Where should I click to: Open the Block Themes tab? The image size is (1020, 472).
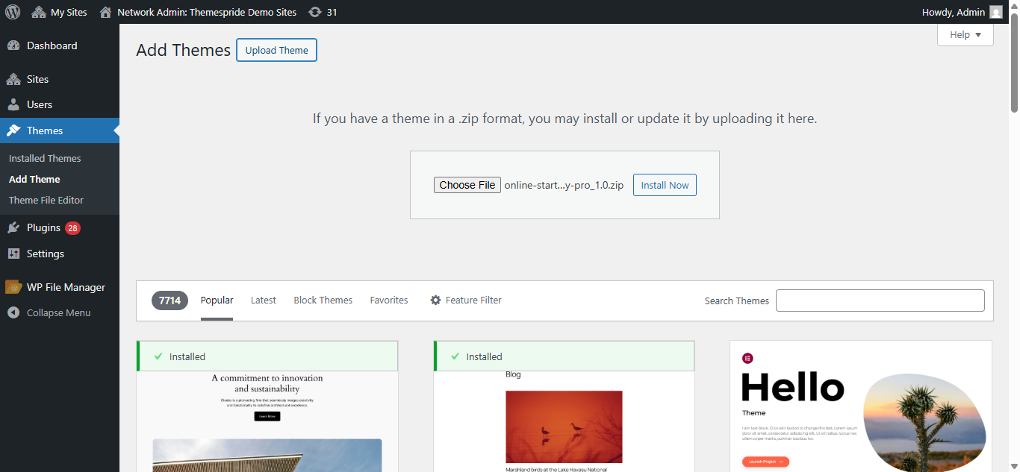pos(323,300)
